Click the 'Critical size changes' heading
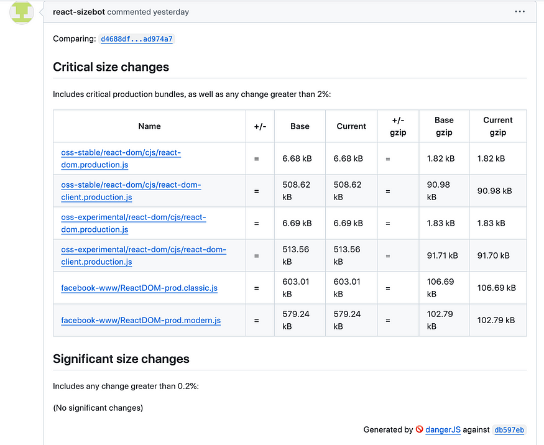 (111, 67)
